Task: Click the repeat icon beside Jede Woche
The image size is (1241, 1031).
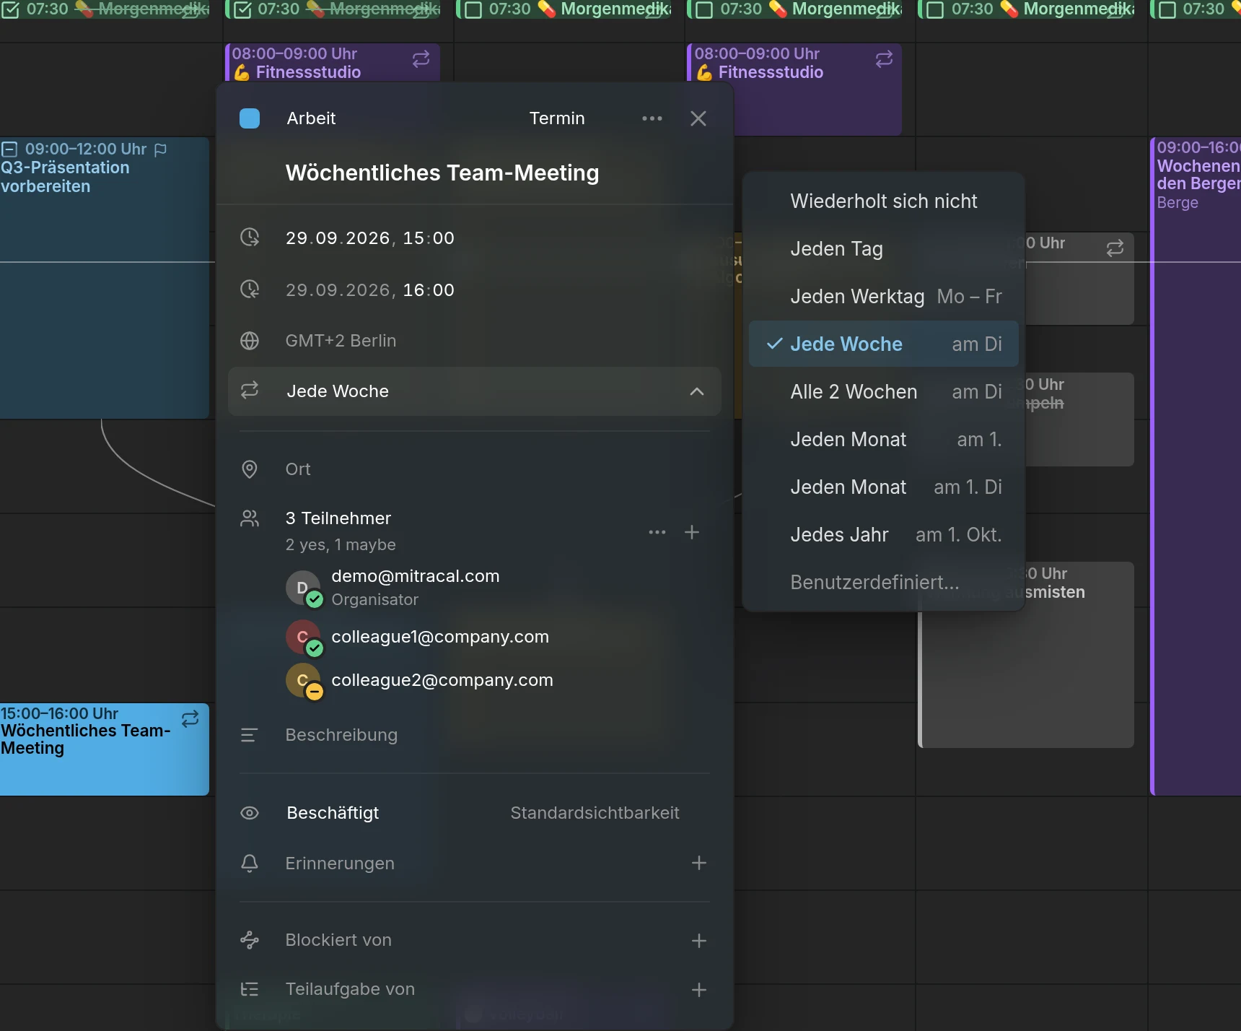Action: [x=250, y=391]
